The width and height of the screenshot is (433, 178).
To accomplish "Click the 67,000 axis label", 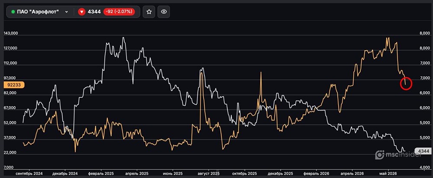I will point(10,108).
